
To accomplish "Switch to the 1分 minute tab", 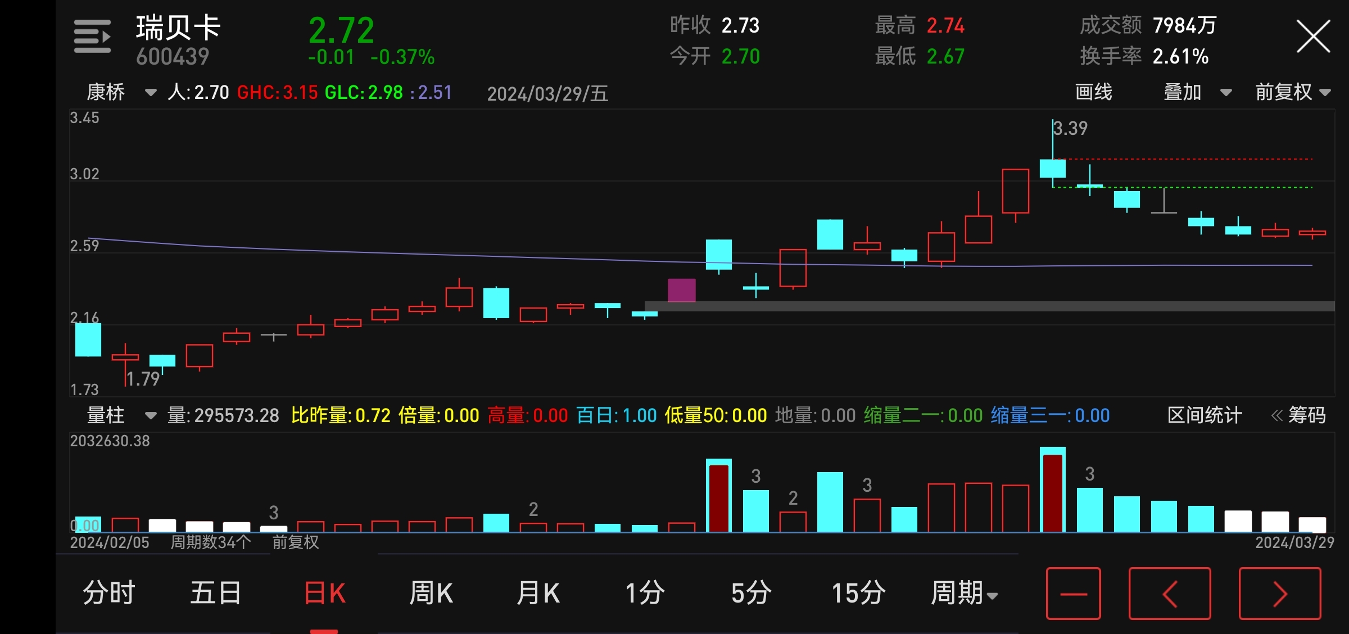I will [x=645, y=594].
